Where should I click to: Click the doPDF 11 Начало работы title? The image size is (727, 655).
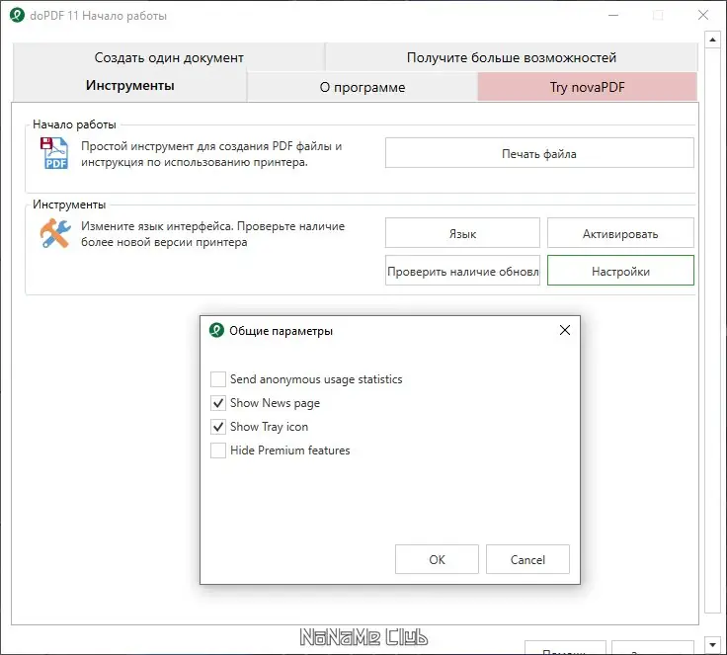[99, 15]
